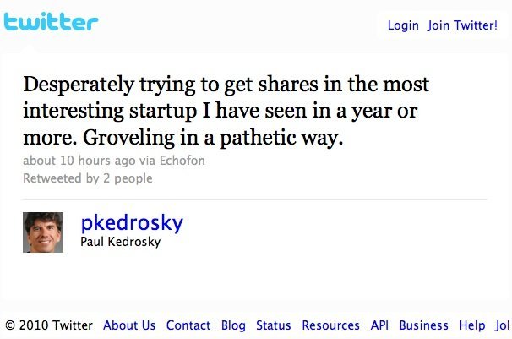Visit the Blog footer link
The height and width of the screenshot is (339, 512).
tap(233, 325)
